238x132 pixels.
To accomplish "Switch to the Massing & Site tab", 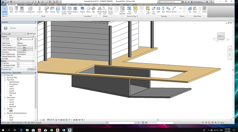I will 61,5.
